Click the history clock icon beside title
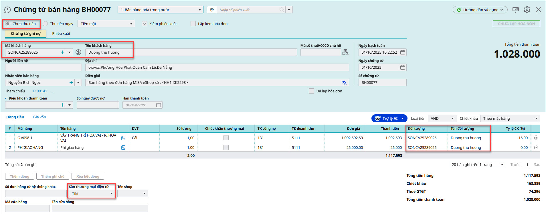The height and width of the screenshot is (215, 546). pyautogui.click(x=7, y=10)
